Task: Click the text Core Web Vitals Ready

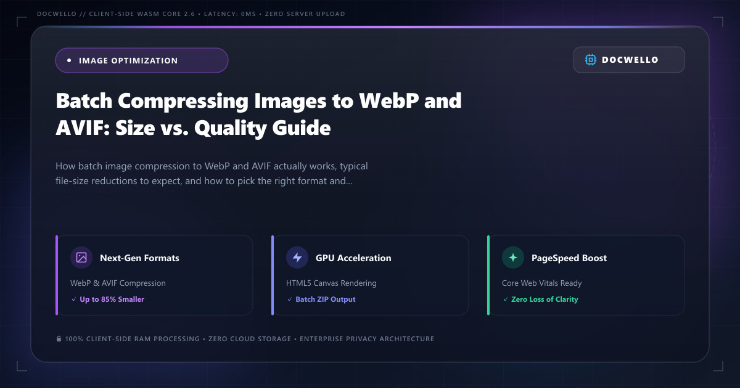Action: coord(542,283)
